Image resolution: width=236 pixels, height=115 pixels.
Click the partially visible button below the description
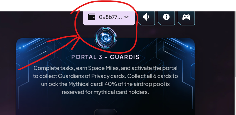106,112
